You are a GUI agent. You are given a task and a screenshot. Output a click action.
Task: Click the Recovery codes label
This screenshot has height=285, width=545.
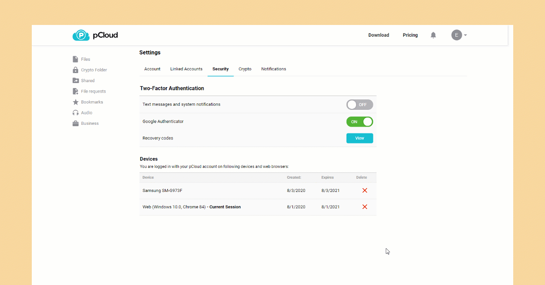[x=158, y=138]
